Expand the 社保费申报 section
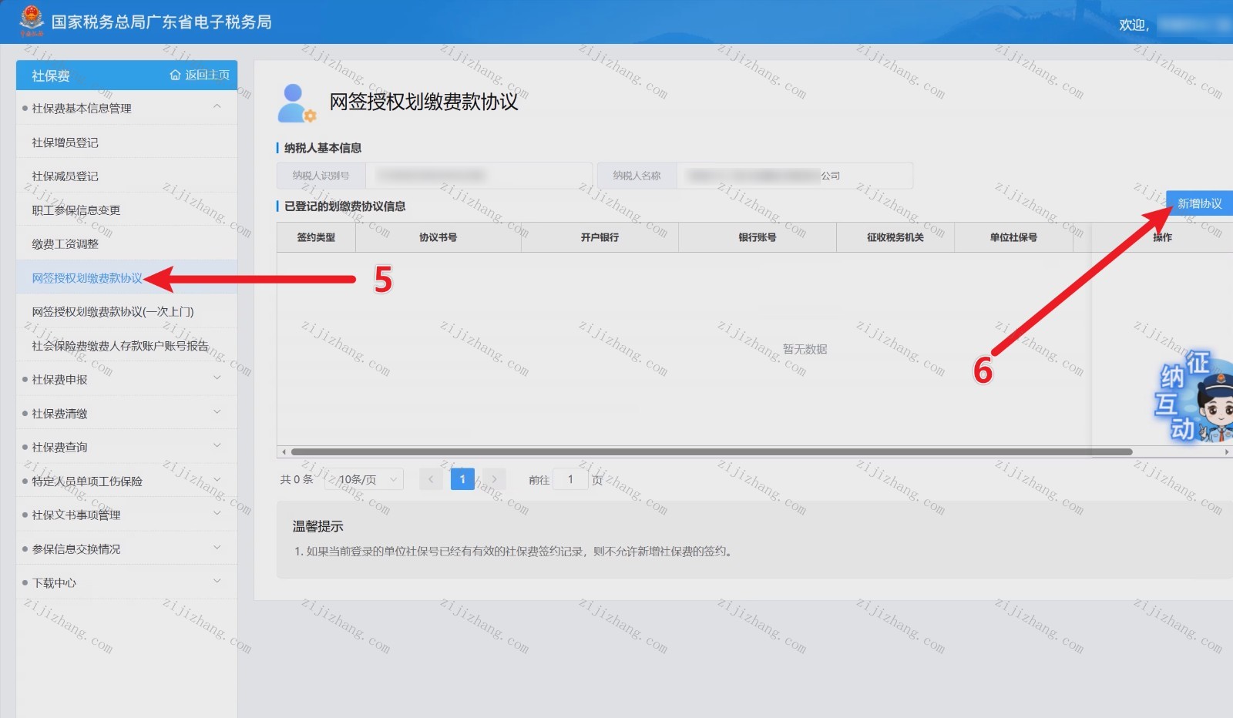 point(127,379)
